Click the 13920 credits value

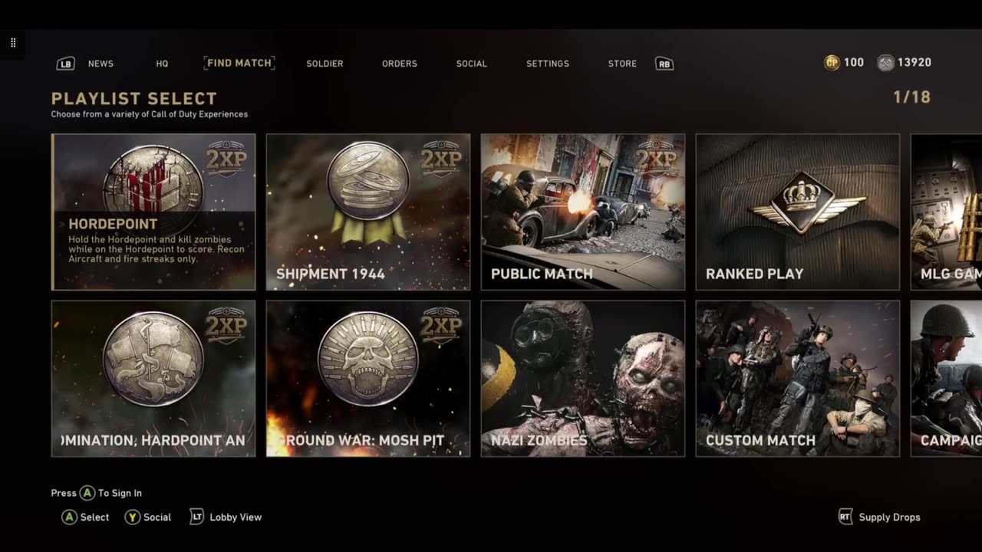[x=914, y=63]
